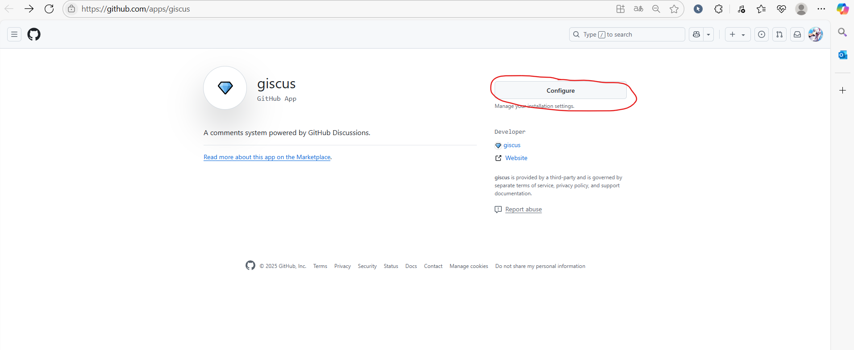Click the browser forward arrow
Screen dimensions: 854x350
29,9
